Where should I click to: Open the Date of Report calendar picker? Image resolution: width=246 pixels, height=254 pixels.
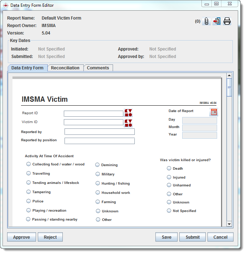coord(214,112)
